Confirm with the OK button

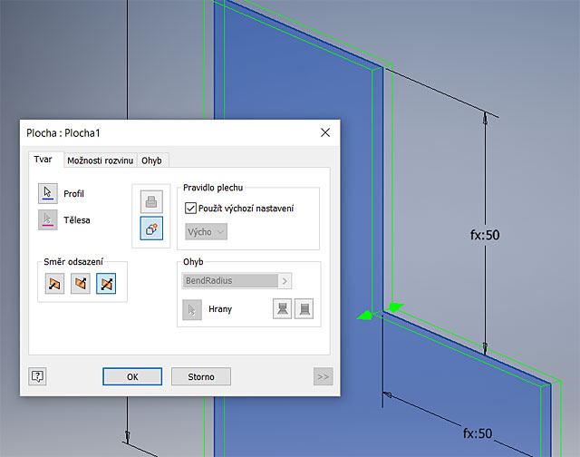(132, 376)
